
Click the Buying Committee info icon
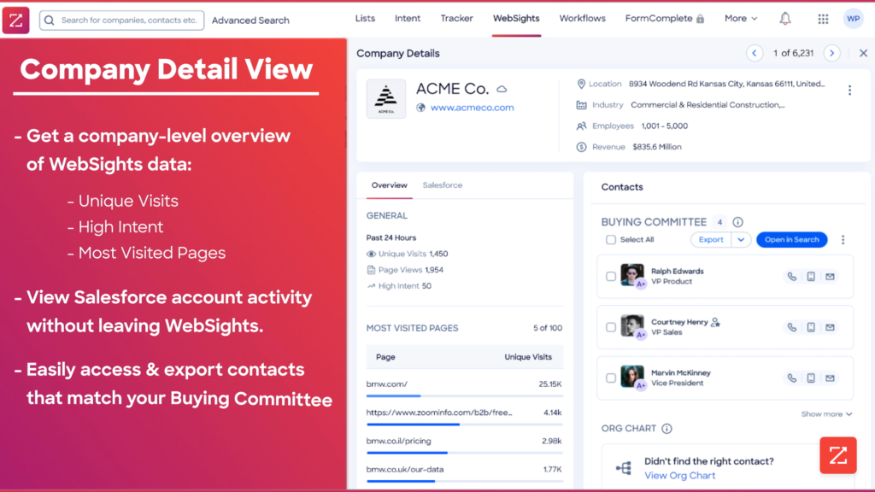click(737, 222)
